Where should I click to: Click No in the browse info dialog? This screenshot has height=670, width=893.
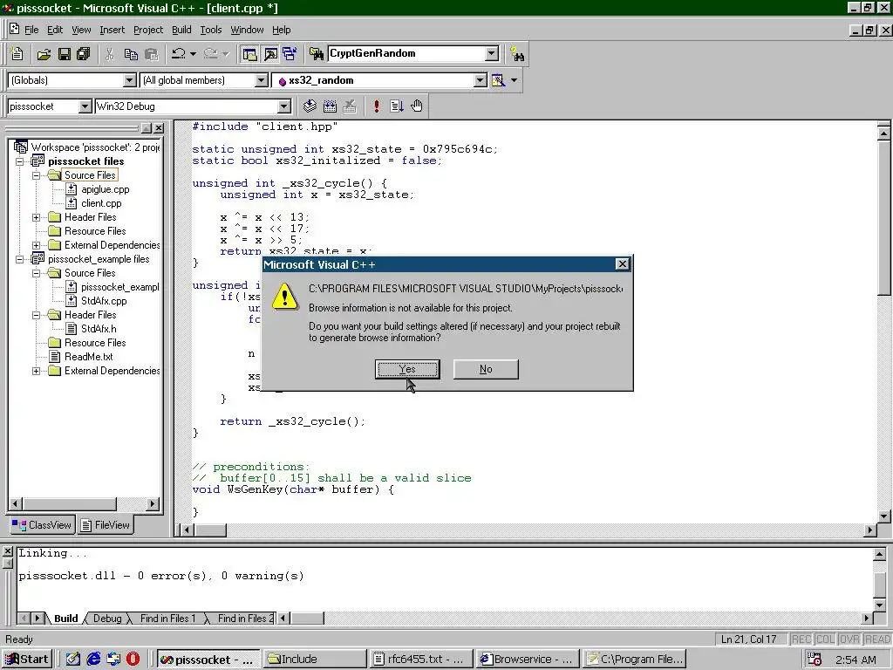[486, 369]
